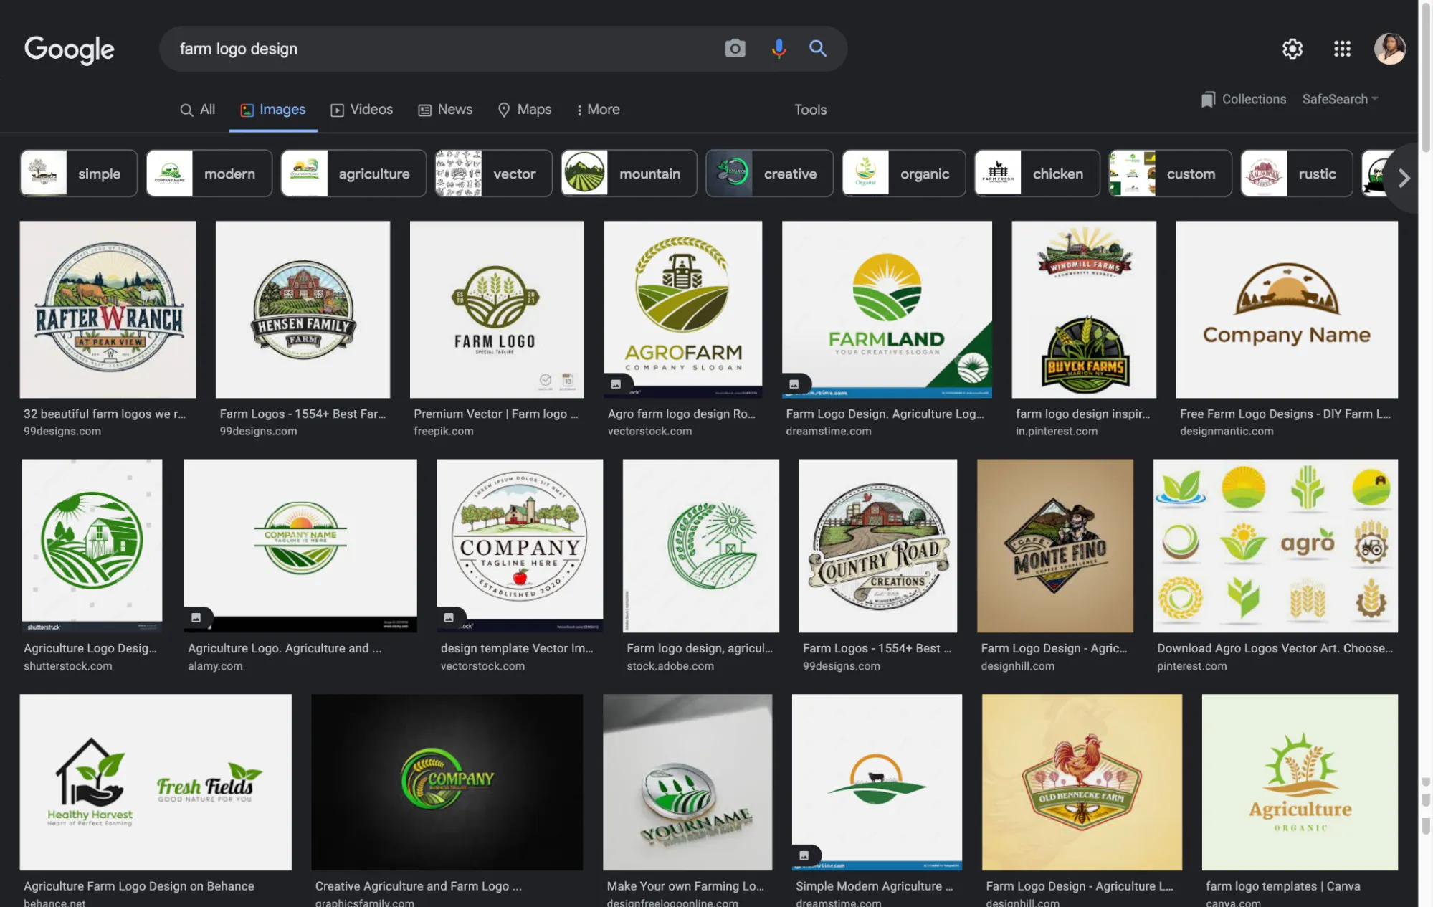Screen dimensions: 1433x907
Task: Open Google apps grid icon
Action: [x=1342, y=49]
